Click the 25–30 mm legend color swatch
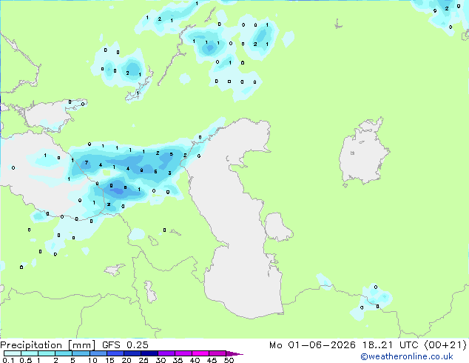This screenshot has height=363, width=469. pos(149,353)
